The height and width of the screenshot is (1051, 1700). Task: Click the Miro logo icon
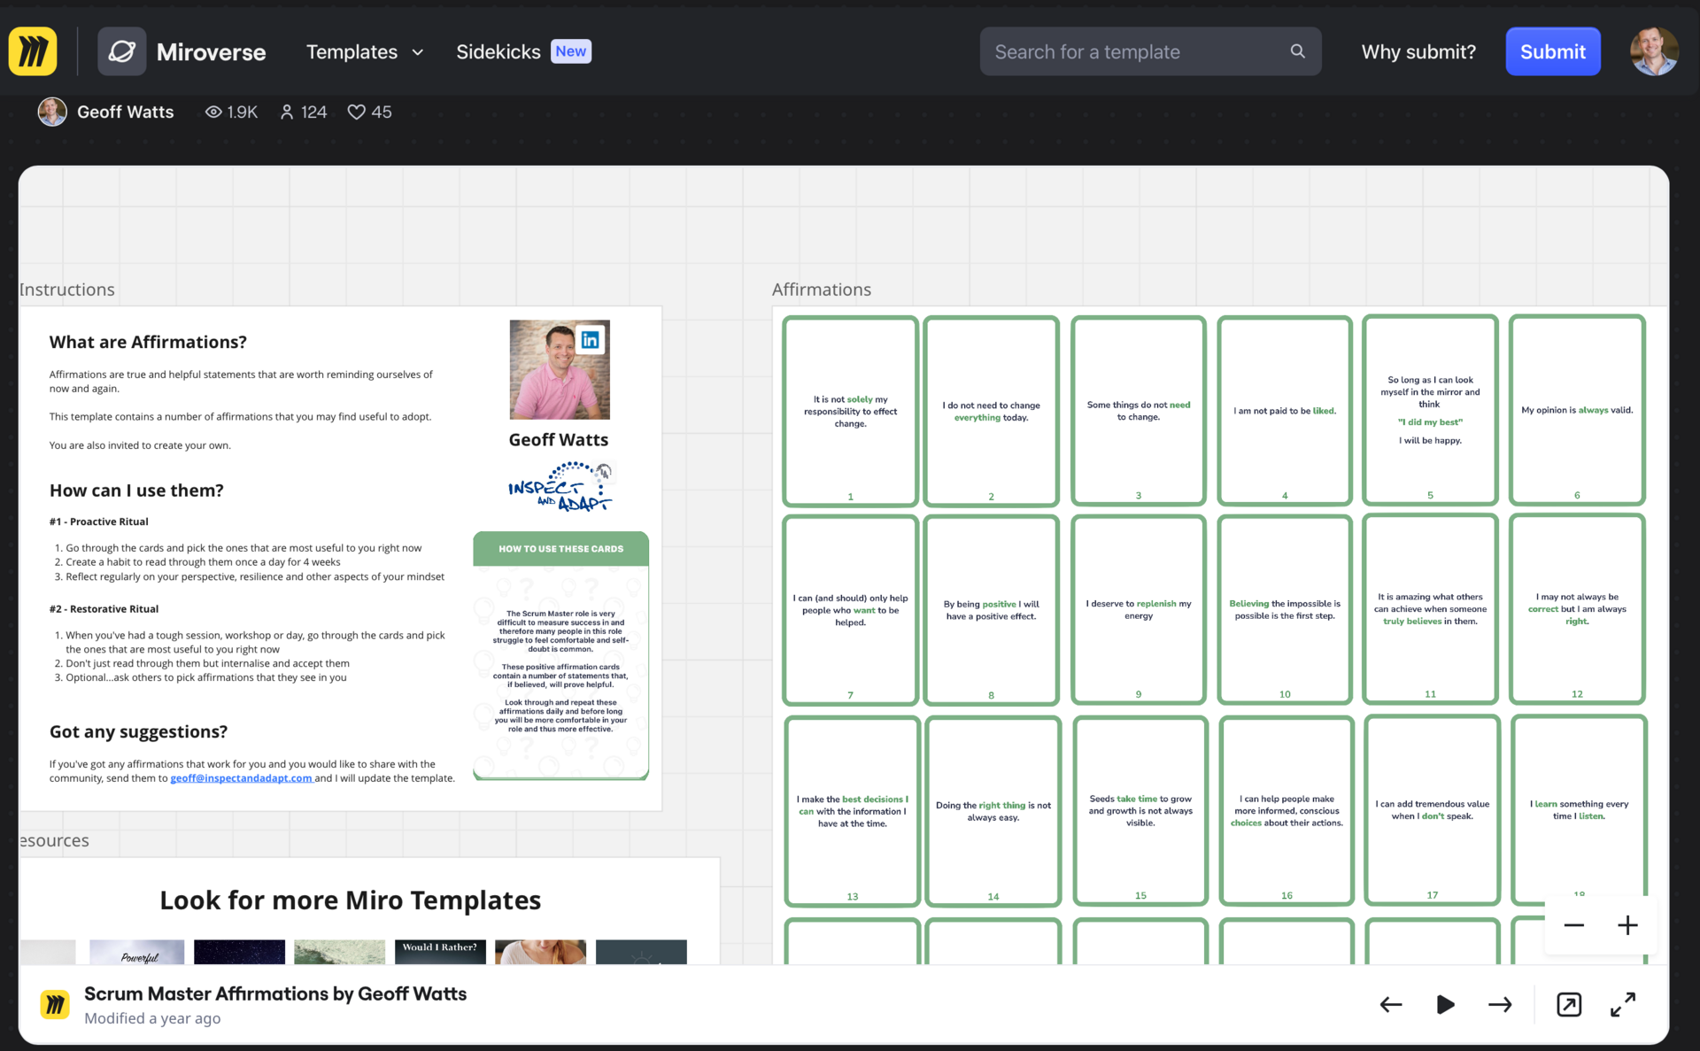pos(33,51)
